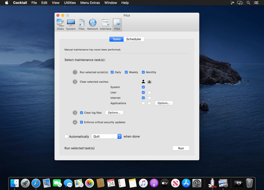Open the Disks toolbar section
The height and width of the screenshot is (190, 264).
point(60,24)
